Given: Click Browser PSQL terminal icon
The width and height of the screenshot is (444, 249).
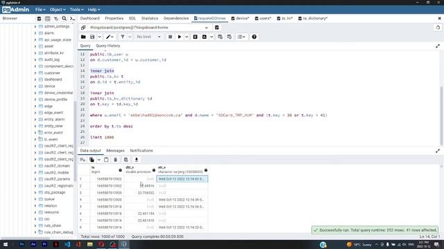Looking at the screenshot, I should tap(72, 19).
